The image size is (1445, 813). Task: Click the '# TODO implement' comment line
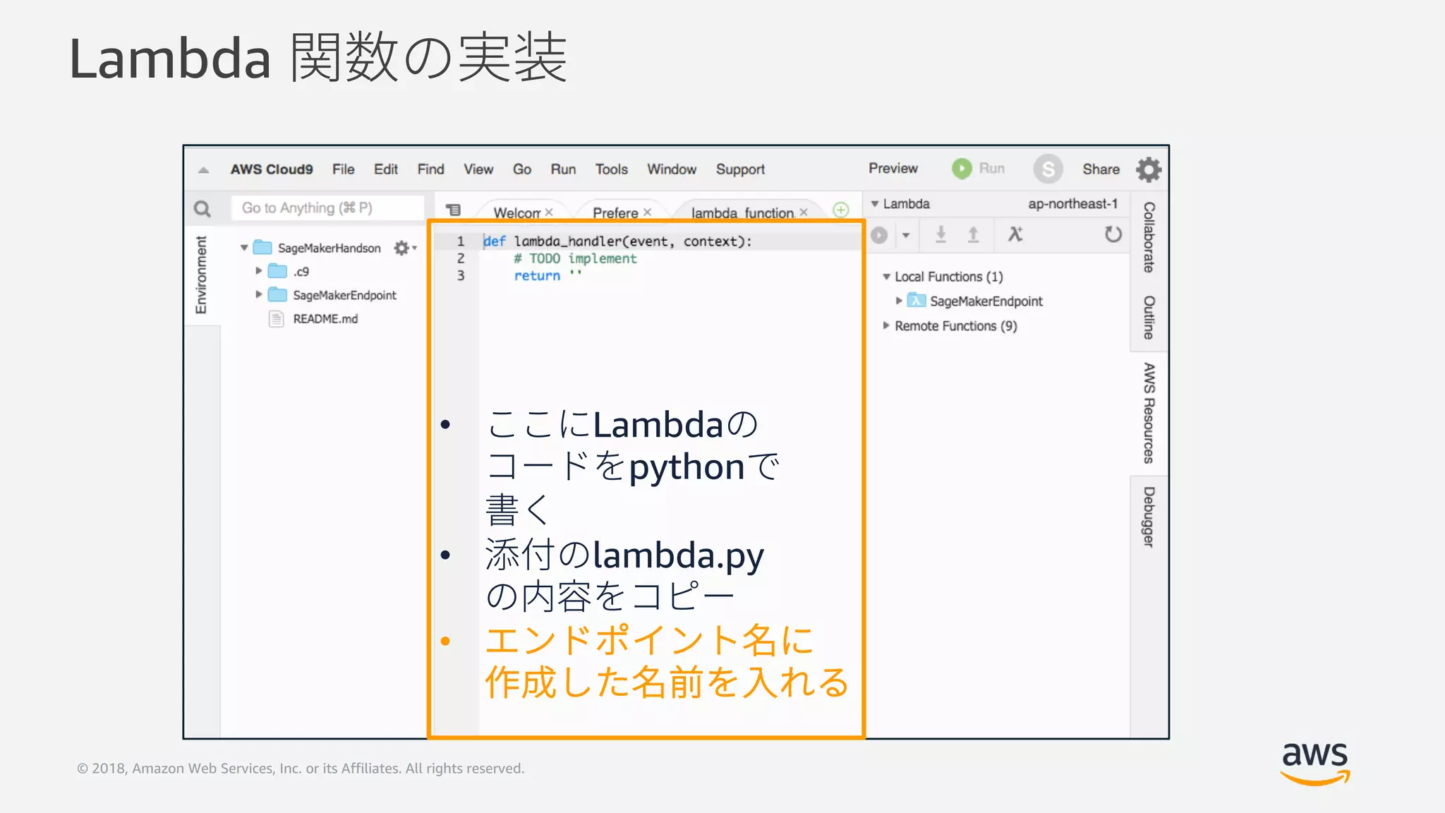point(575,258)
